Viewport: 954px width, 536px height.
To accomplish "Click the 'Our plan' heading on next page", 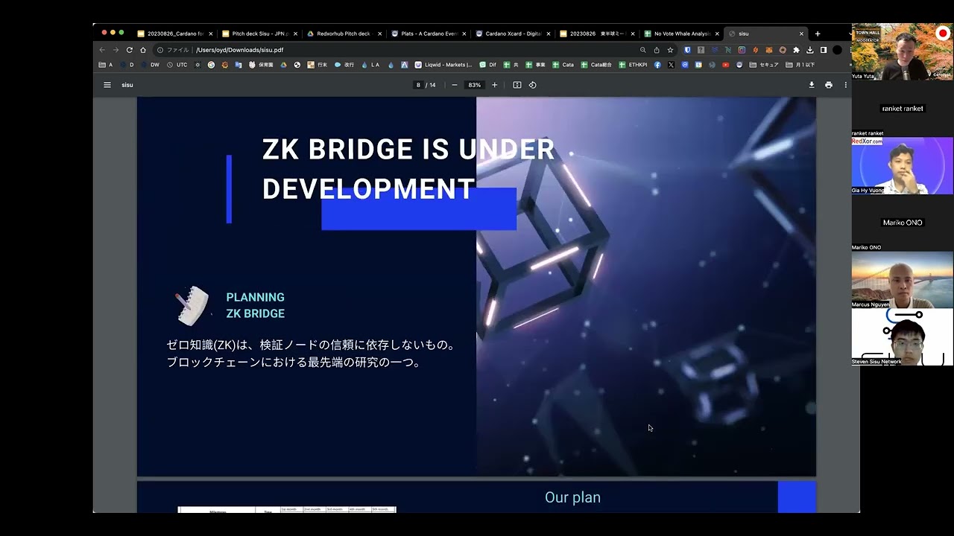I will click(572, 497).
